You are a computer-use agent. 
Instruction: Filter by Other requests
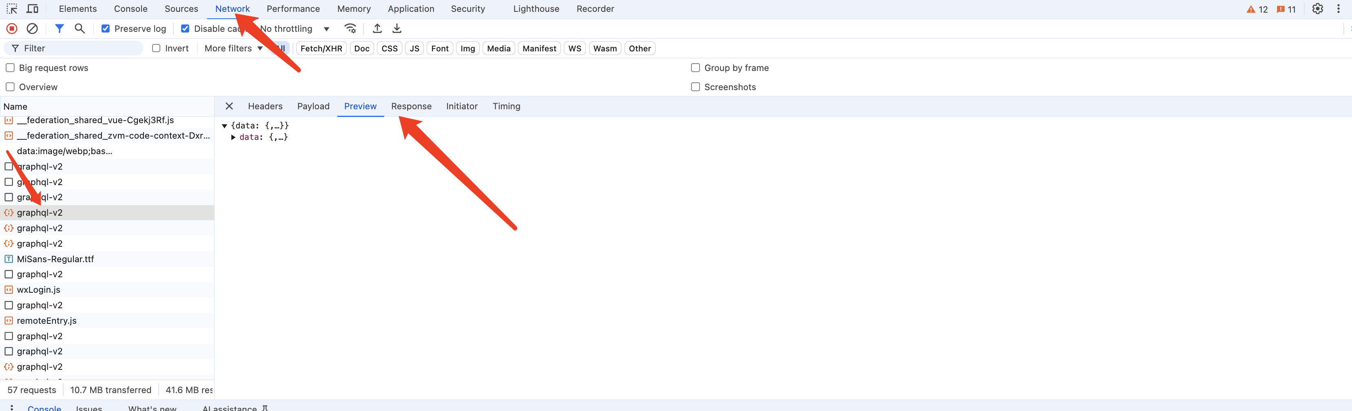point(640,48)
